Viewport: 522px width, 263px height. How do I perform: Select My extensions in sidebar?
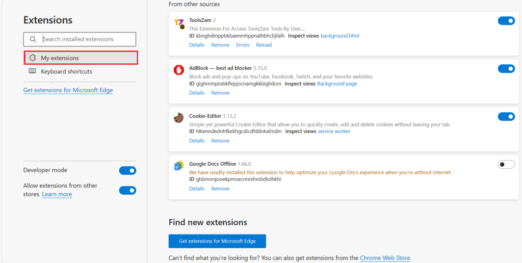coord(81,58)
